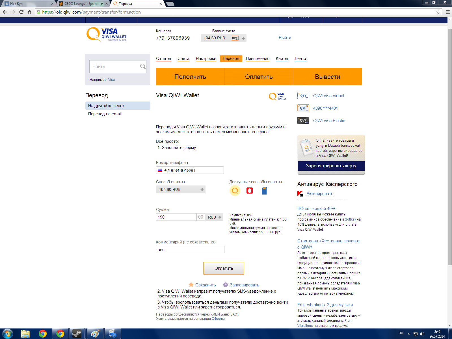Open Paint from the taskbar
The image size is (452, 339).
coord(95,334)
